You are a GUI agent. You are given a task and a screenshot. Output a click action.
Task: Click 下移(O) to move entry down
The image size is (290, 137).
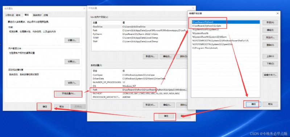(270, 64)
